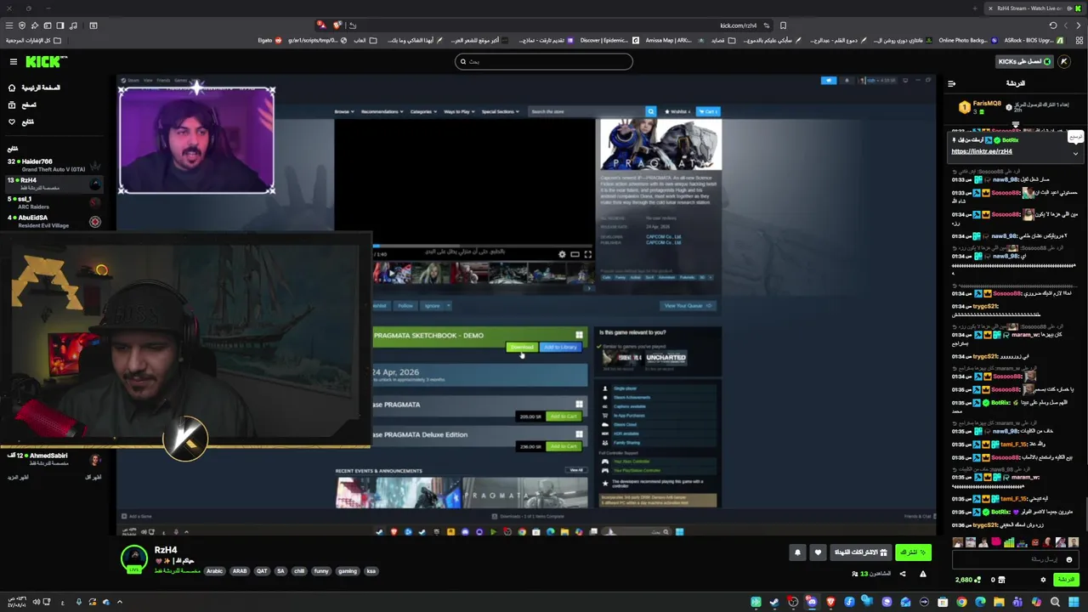The height and width of the screenshot is (612, 1088).
Task: Open the browser music player icon
Action: tap(73, 25)
